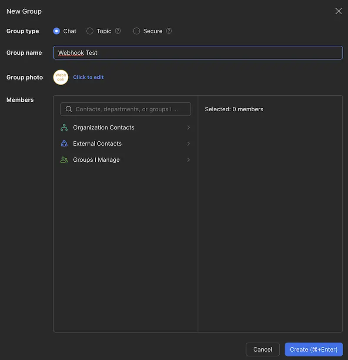The image size is (348, 360).
Task: Click the Cancel button
Action: pyautogui.click(x=263, y=350)
